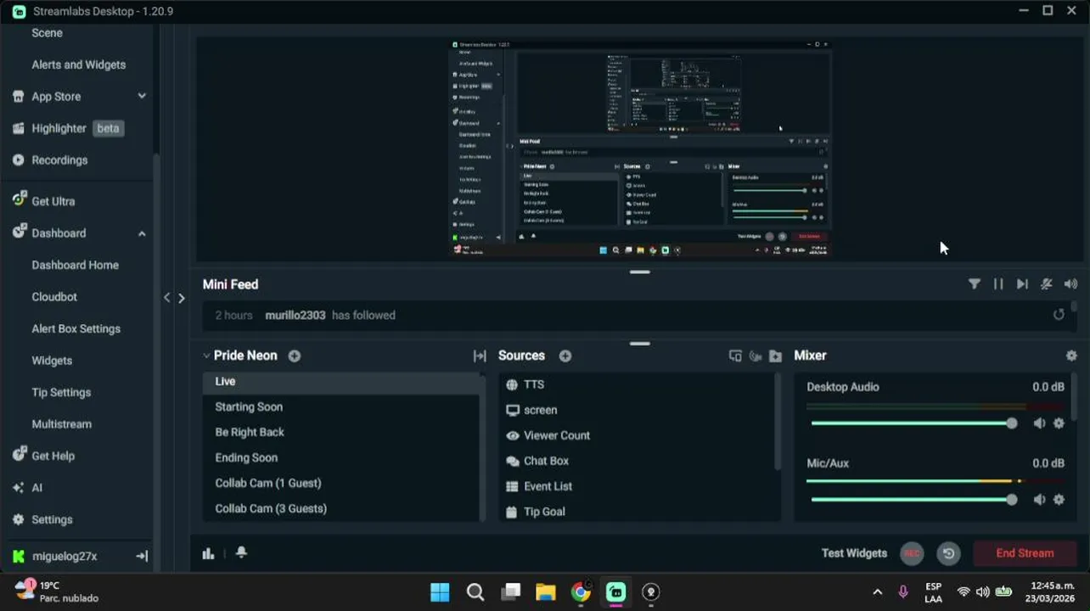Open File Explorer from taskbar
Screen dimensions: 1090x611
545,592
